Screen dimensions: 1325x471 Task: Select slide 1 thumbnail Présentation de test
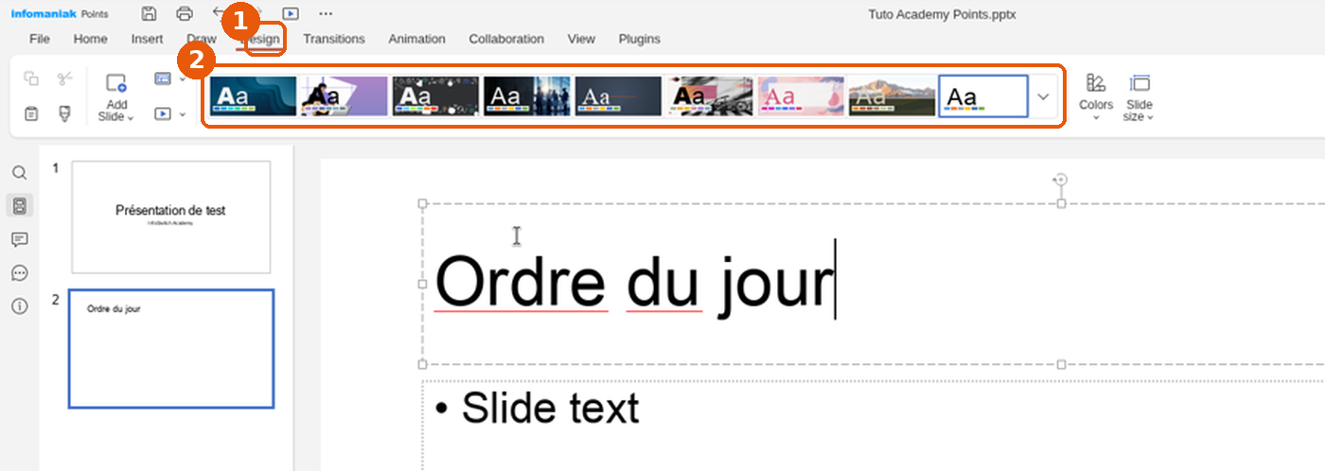click(171, 218)
